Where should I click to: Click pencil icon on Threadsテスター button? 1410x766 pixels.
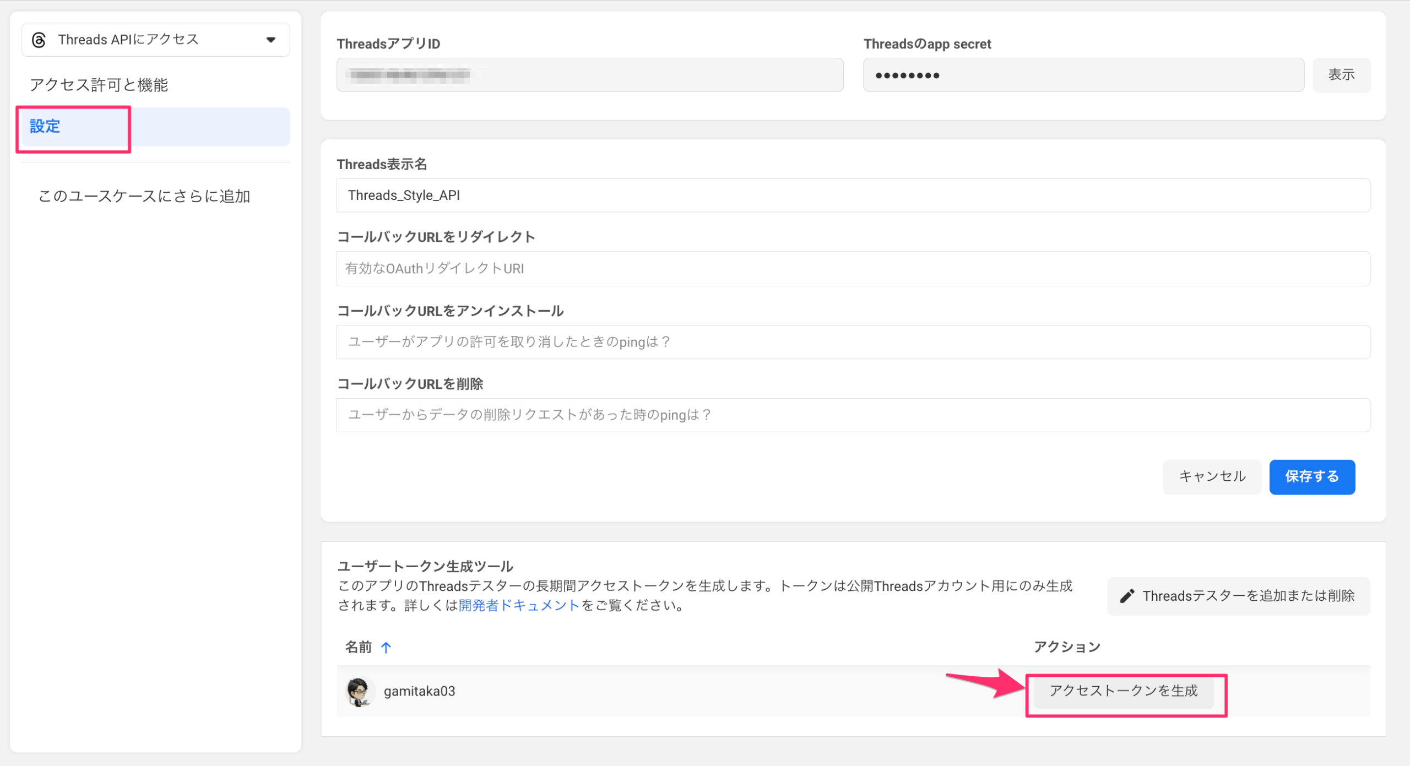pos(1127,596)
